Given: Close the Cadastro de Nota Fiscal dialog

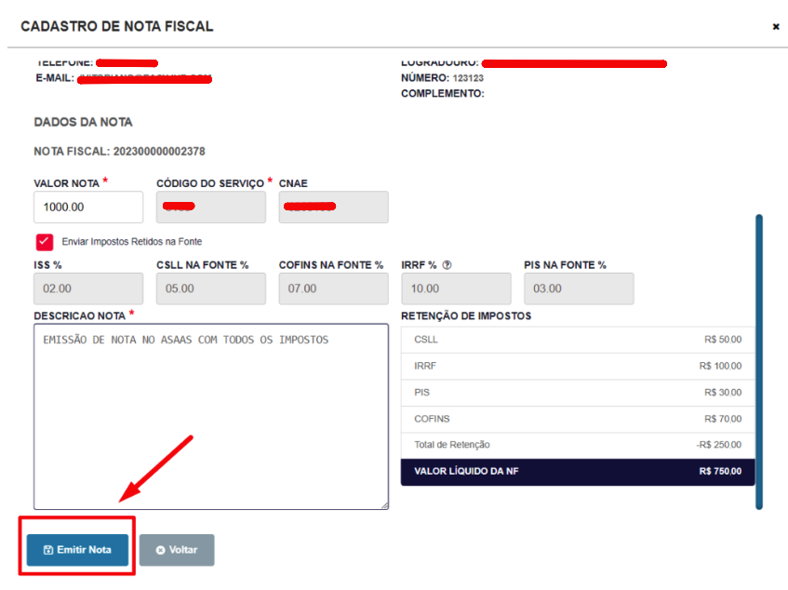Looking at the screenshot, I should (x=775, y=27).
